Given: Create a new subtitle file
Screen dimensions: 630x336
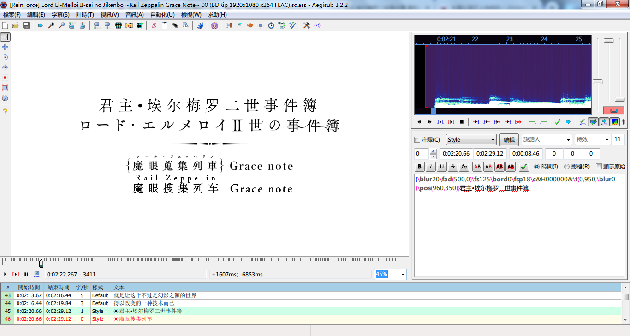Looking at the screenshot, I should coord(5,25).
